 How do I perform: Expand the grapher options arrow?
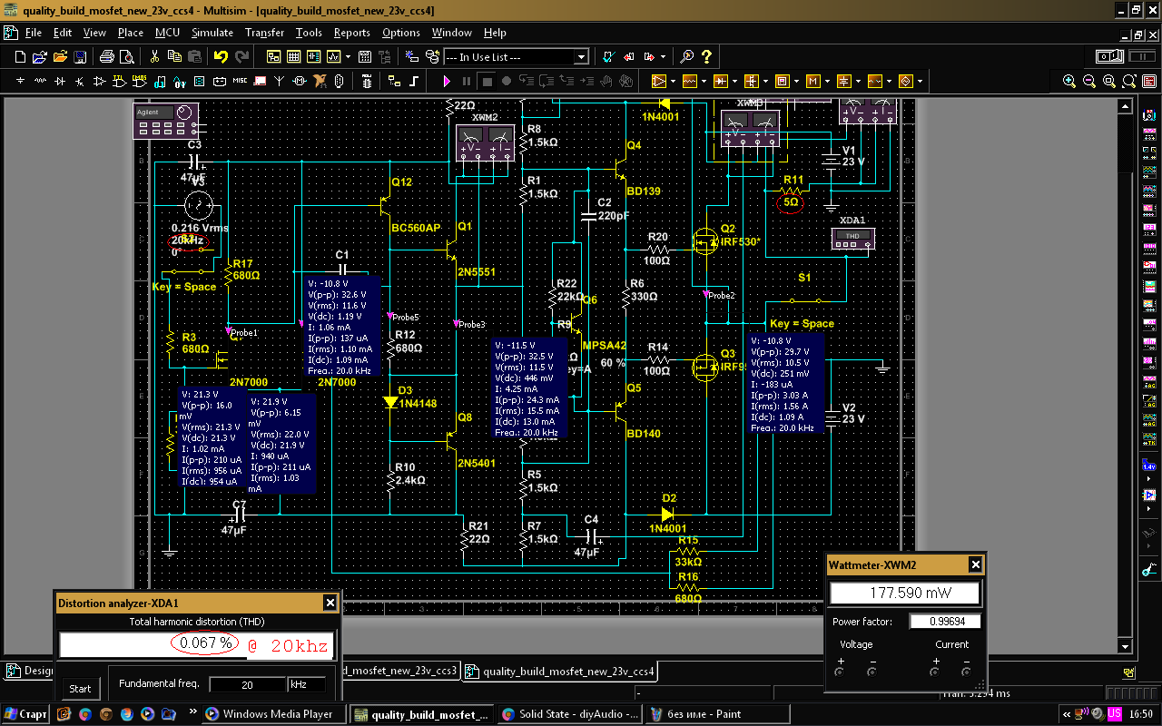click(346, 56)
